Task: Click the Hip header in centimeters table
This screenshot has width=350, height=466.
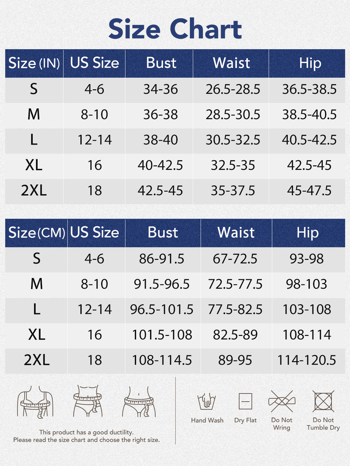Action: (308, 233)
